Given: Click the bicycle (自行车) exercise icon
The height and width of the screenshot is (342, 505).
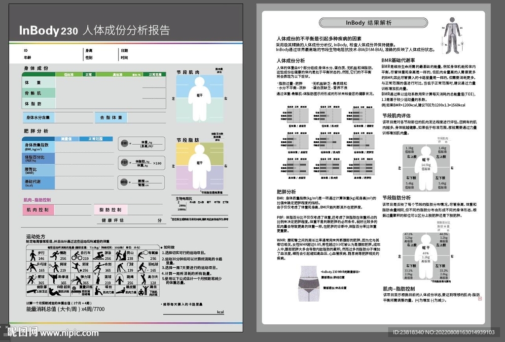Looking at the screenshot, I should [x=76, y=255].
